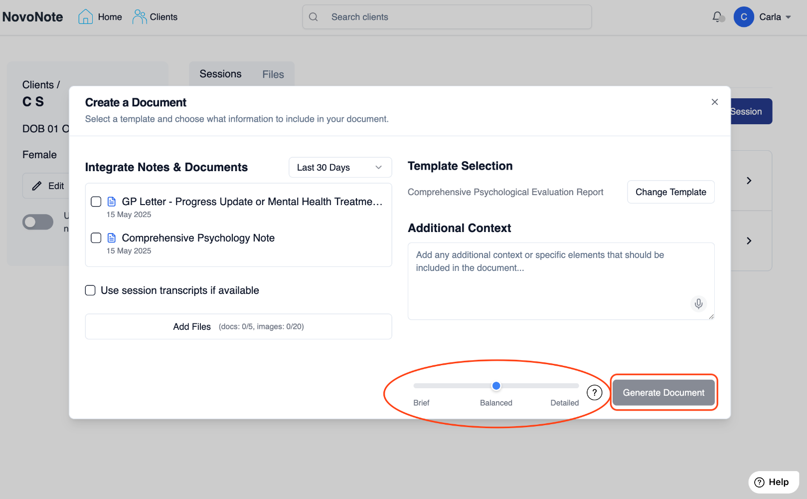This screenshot has width=807, height=499.
Task: Click the microphone dictation icon
Action: [x=698, y=303]
